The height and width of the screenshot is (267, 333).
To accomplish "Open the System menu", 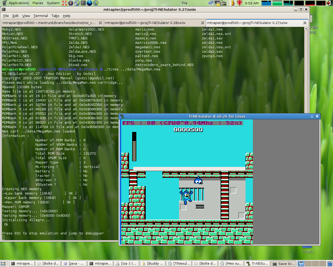I will click(53, 3).
